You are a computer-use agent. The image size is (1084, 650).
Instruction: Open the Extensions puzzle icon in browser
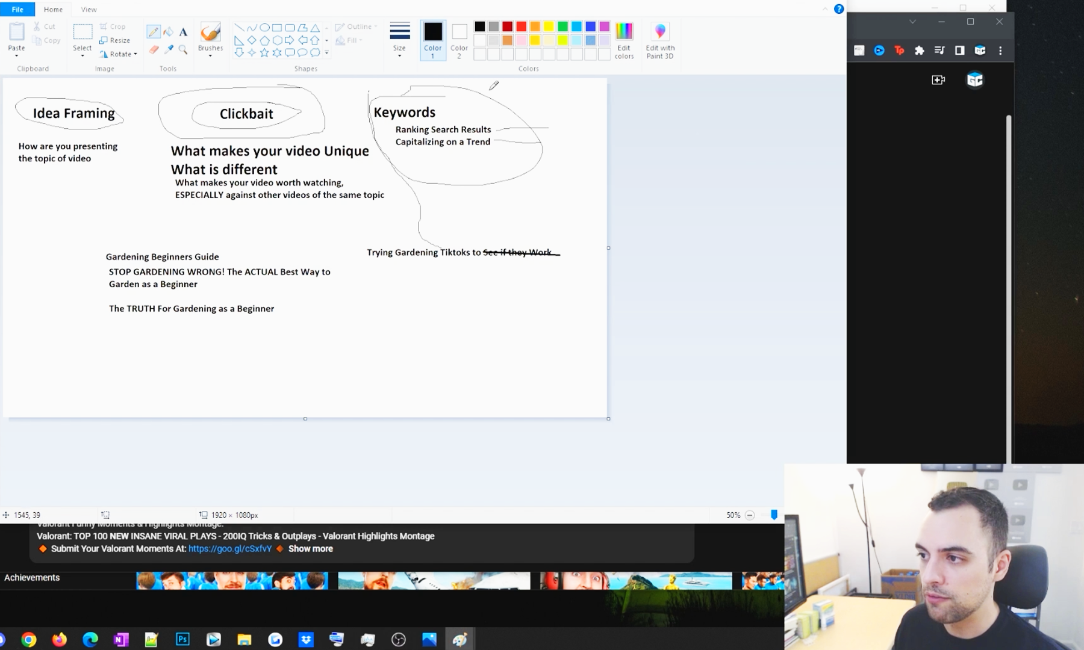[920, 51]
